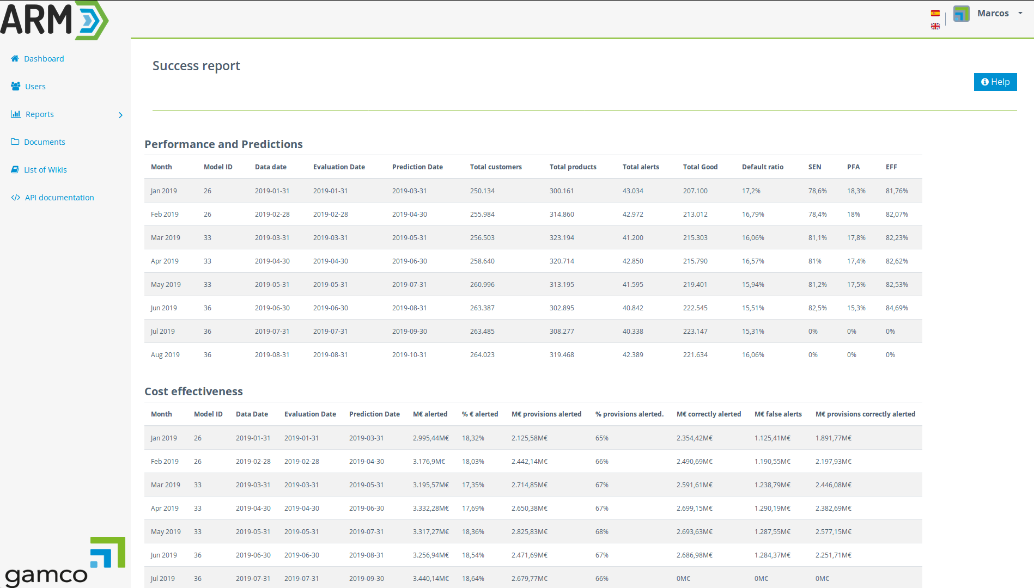Image resolution: width=1034 pixels, height=588 pixels.
Task: Click the EFF column header
Action: pos(891,167)
